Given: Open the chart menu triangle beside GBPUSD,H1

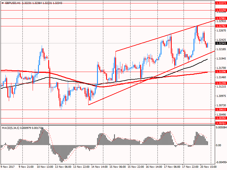Looking at the screenshot, I should click(x=3, y=3).
